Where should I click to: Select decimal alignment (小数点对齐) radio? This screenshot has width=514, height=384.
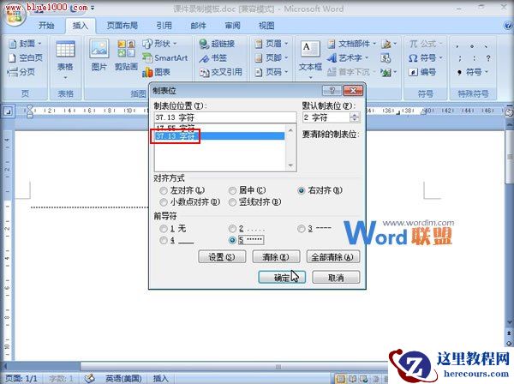tap(189, 202)
